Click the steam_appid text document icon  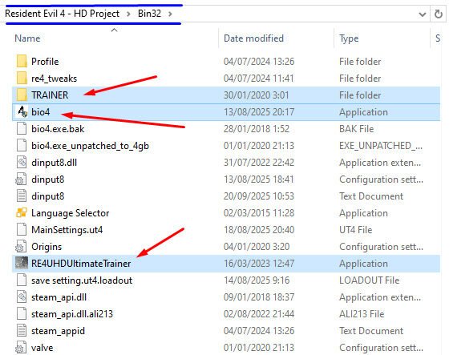coord(22,331)
